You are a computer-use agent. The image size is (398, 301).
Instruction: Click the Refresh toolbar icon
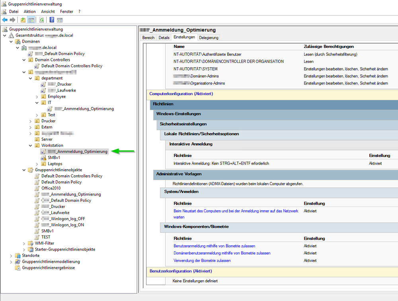click(x=41, y=20)
